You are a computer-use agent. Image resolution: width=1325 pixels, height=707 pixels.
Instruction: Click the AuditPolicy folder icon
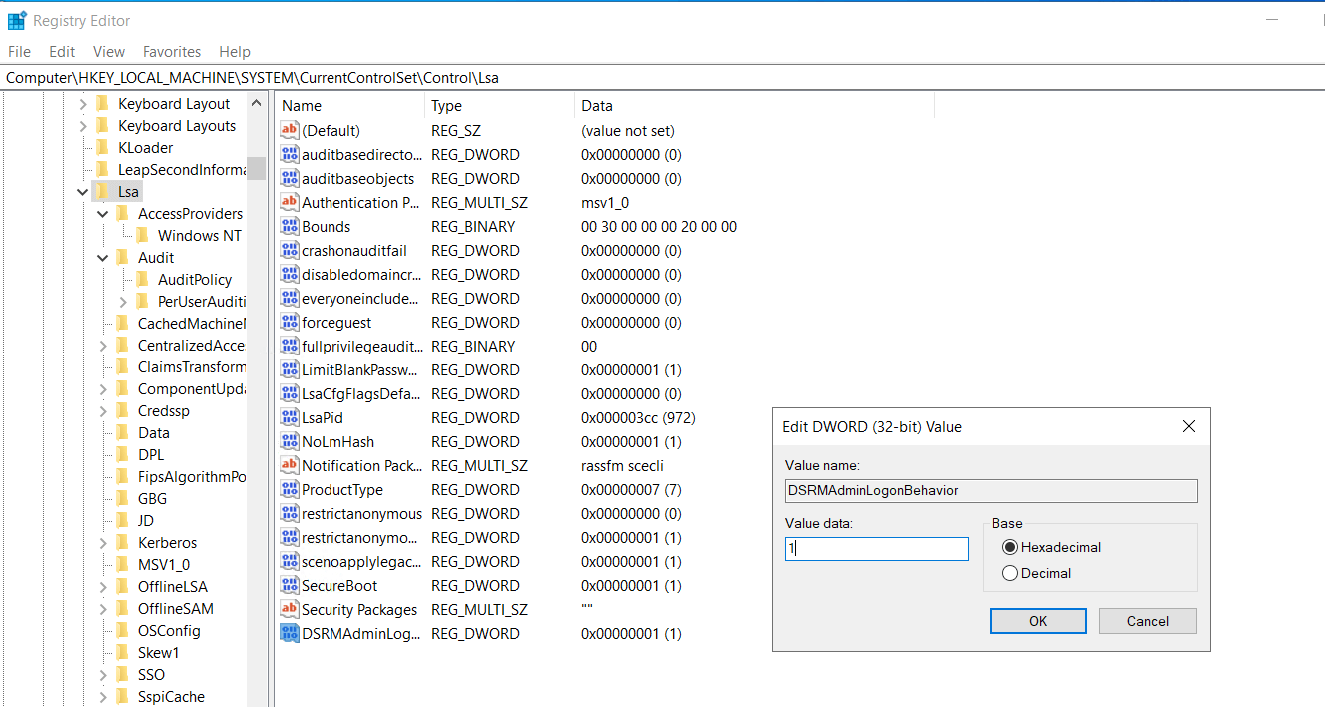tap(142, 279)
